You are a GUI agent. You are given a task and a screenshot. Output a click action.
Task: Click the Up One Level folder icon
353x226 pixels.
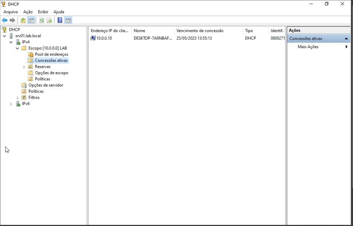click(23, 20)
